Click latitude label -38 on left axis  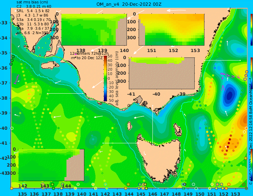click(x=4, y=98)
